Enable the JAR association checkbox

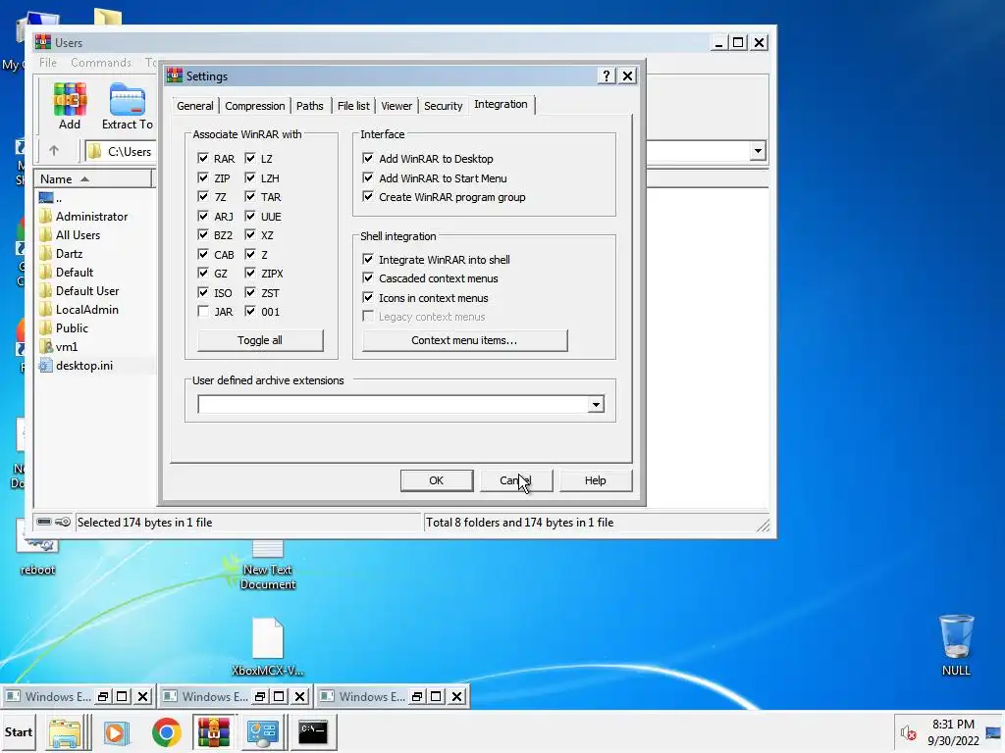click(203, 311)
